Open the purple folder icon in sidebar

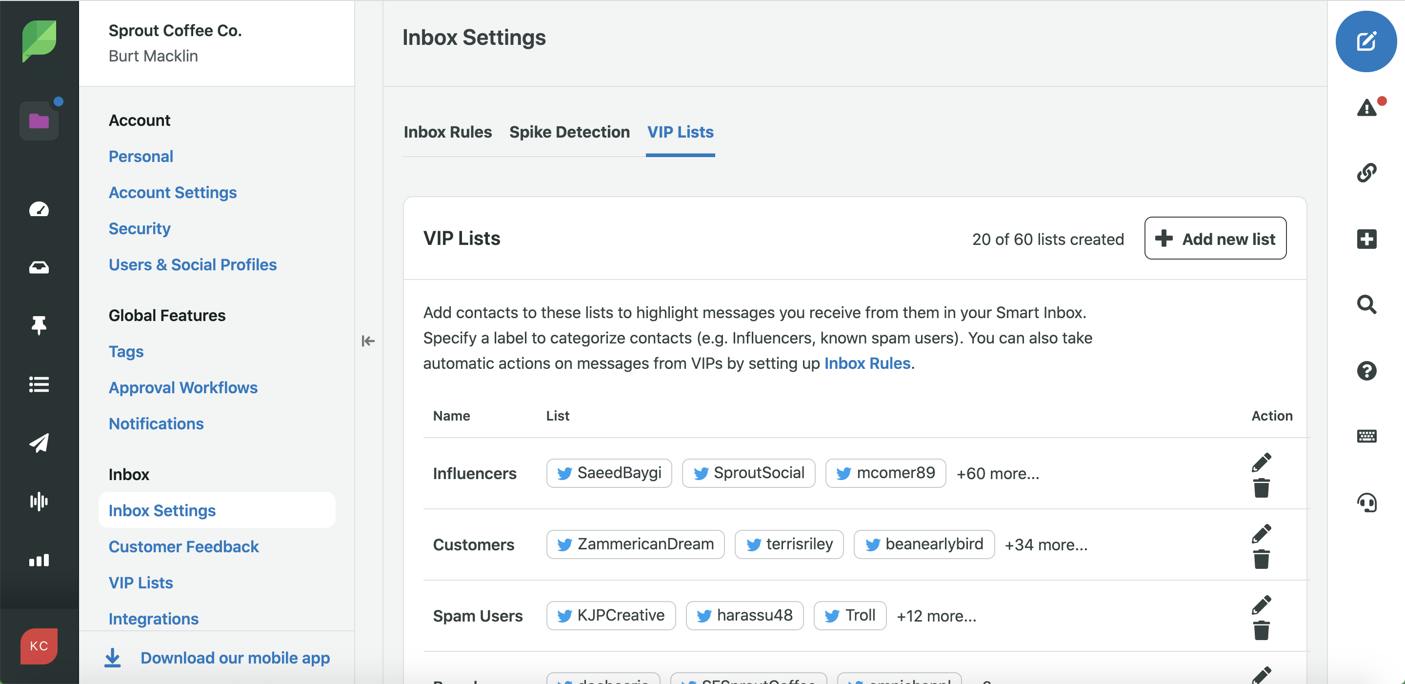[39, 121]
